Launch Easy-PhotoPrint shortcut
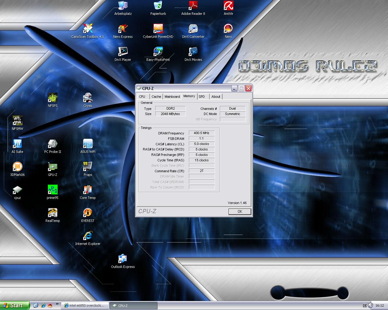This screenshot has height=310, width=388. (158, 54)
